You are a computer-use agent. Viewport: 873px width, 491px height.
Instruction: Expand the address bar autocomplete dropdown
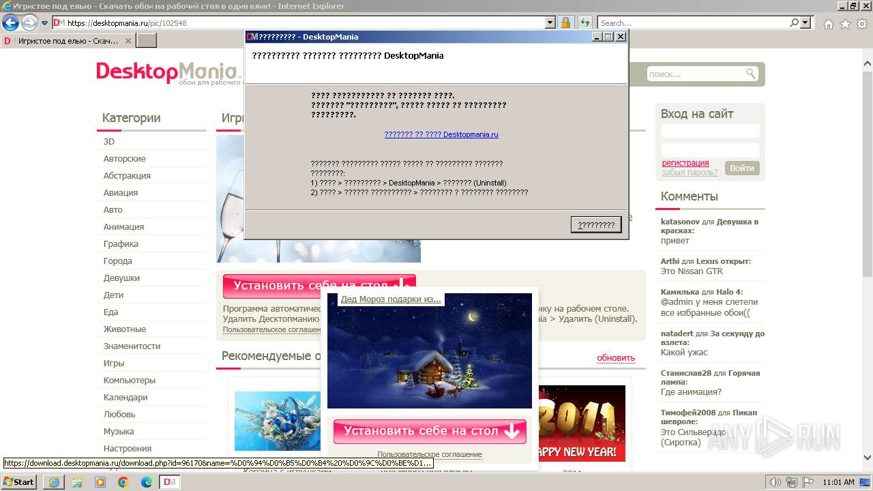click(x=550, y=23)
